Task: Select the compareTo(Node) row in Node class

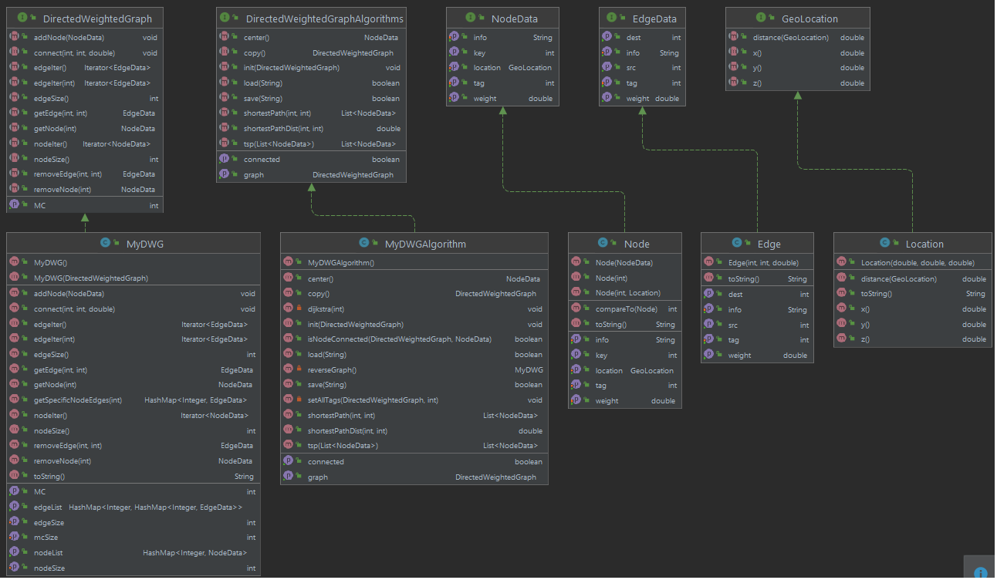Action: click(625, 309)
